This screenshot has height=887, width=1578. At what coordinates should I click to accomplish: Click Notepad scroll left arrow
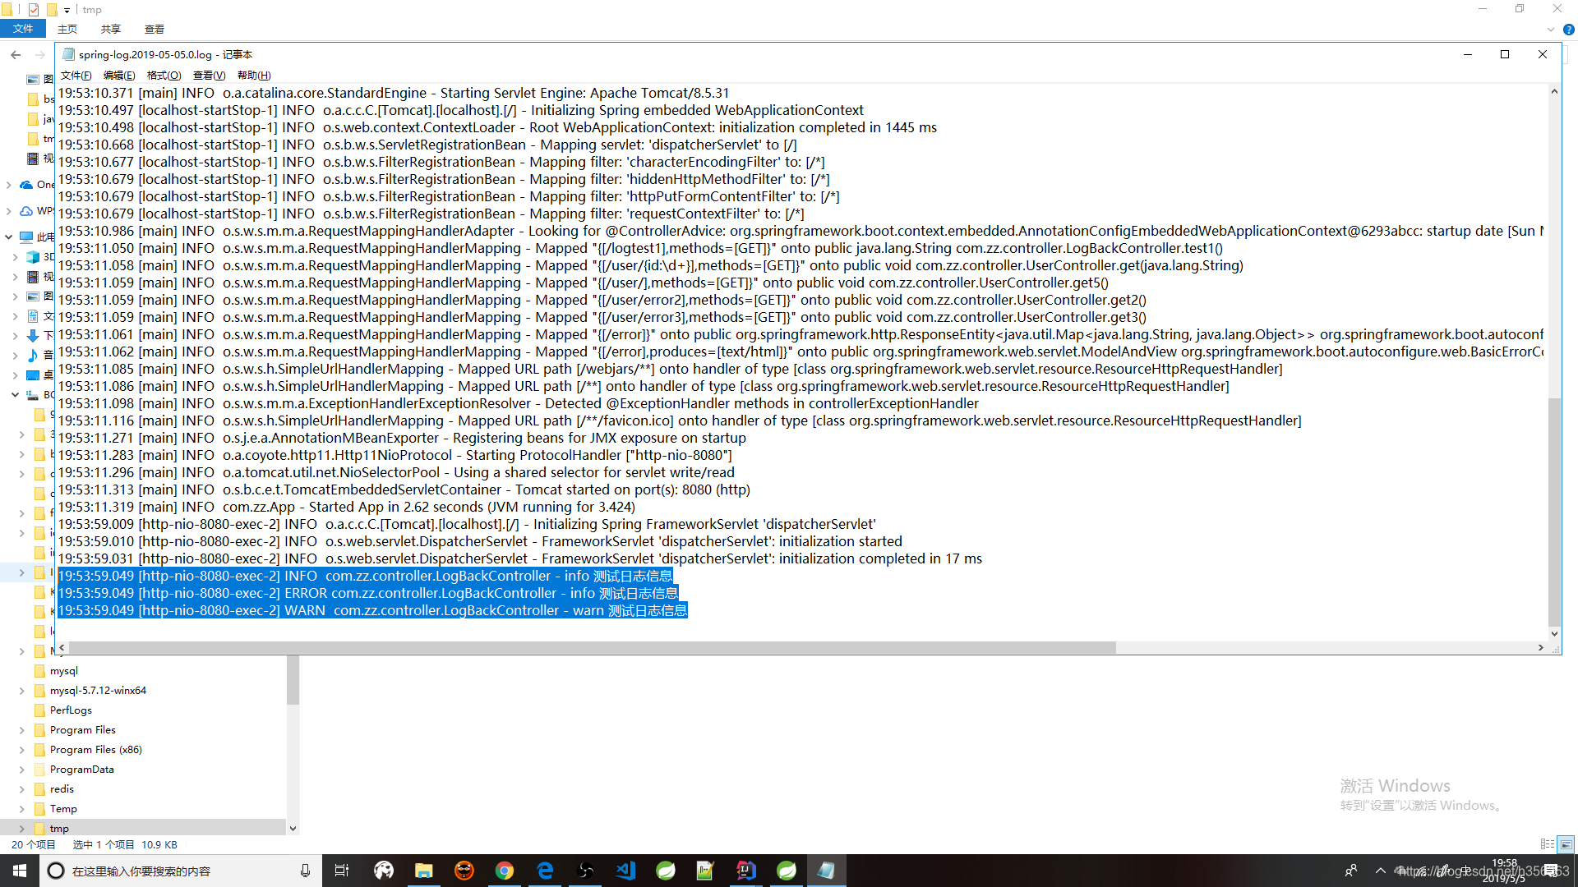tap(62, 648)
